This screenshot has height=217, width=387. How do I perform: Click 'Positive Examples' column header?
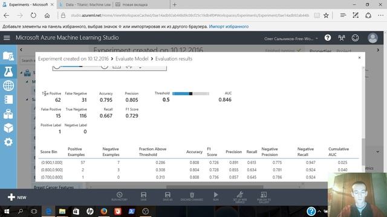(76, 152)
